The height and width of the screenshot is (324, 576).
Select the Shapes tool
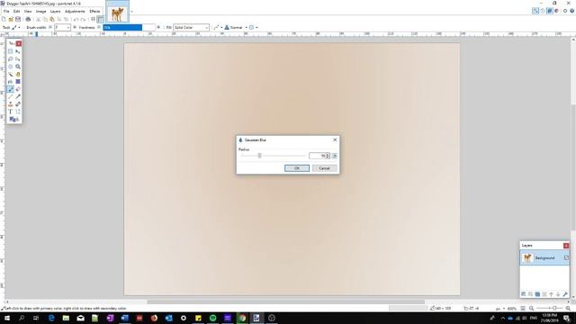(13, 120)
